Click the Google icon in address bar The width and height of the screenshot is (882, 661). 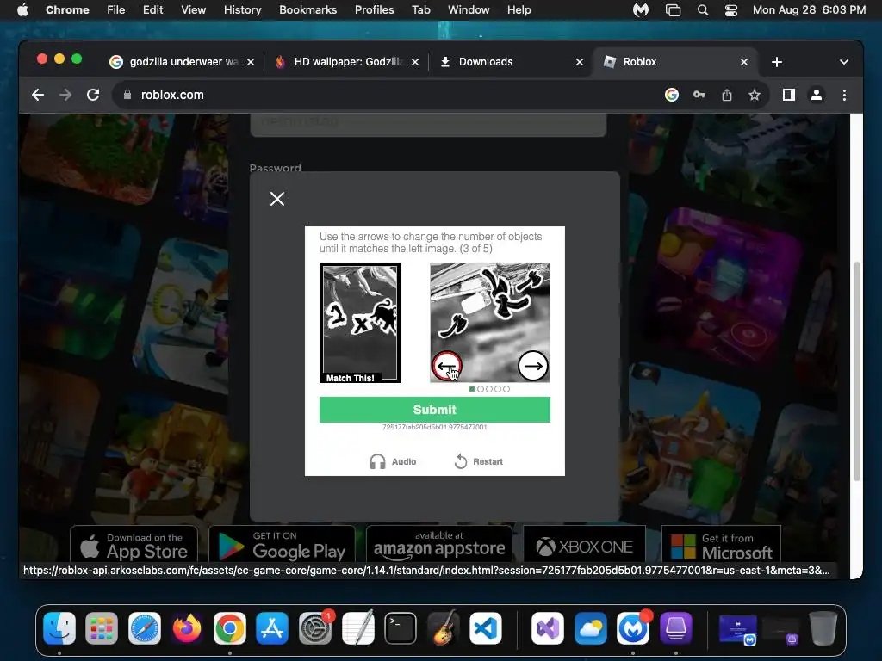tap(672, 95)
